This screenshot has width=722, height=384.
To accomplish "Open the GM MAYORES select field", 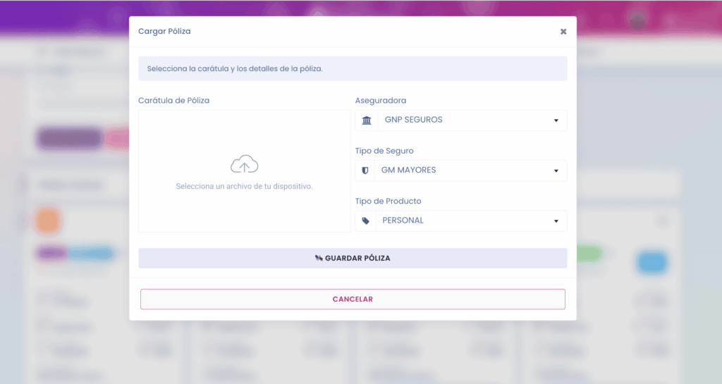I will (x=470, y=171).
